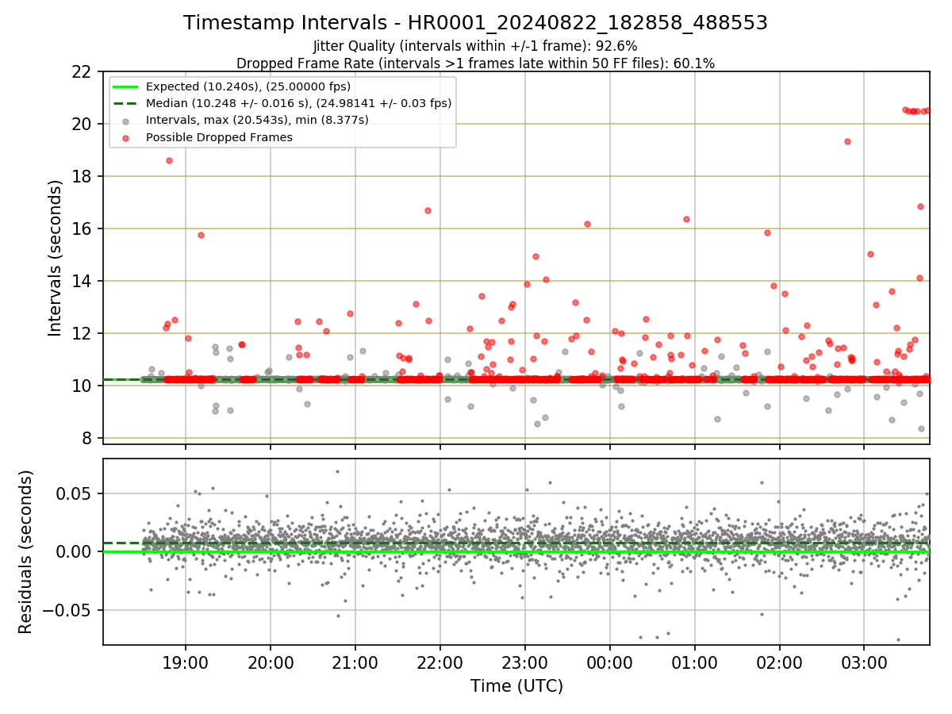Click the "Intervals (seconds)" y-axis label
This screenshot has height=714, width=952.
[x=56, y=258]
